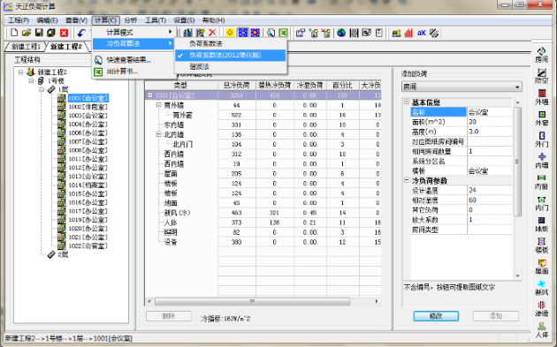Click the globe icon in toolbar
This screenshot has width=557, height=347.
pos(341,33)
